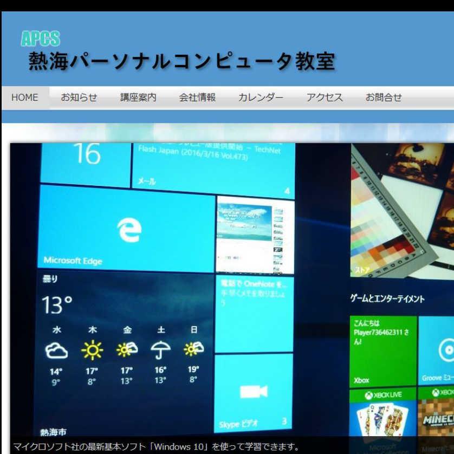Click the slide caption mentioning Windows 10

tap(157, 446)
